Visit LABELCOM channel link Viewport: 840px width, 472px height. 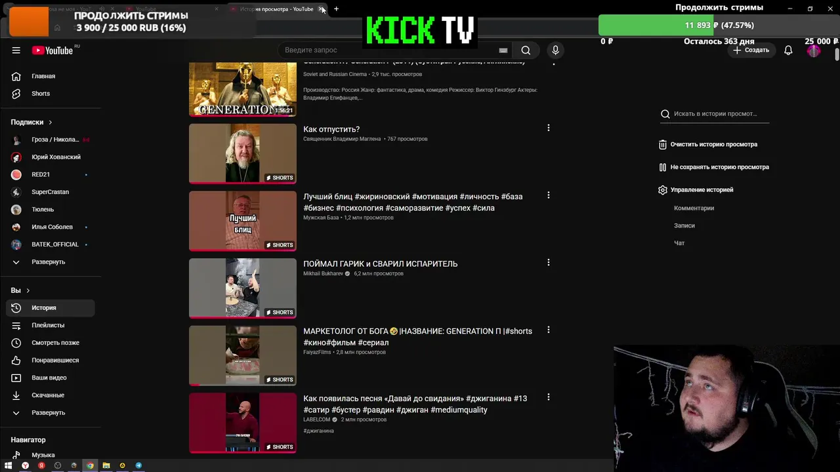316,420
